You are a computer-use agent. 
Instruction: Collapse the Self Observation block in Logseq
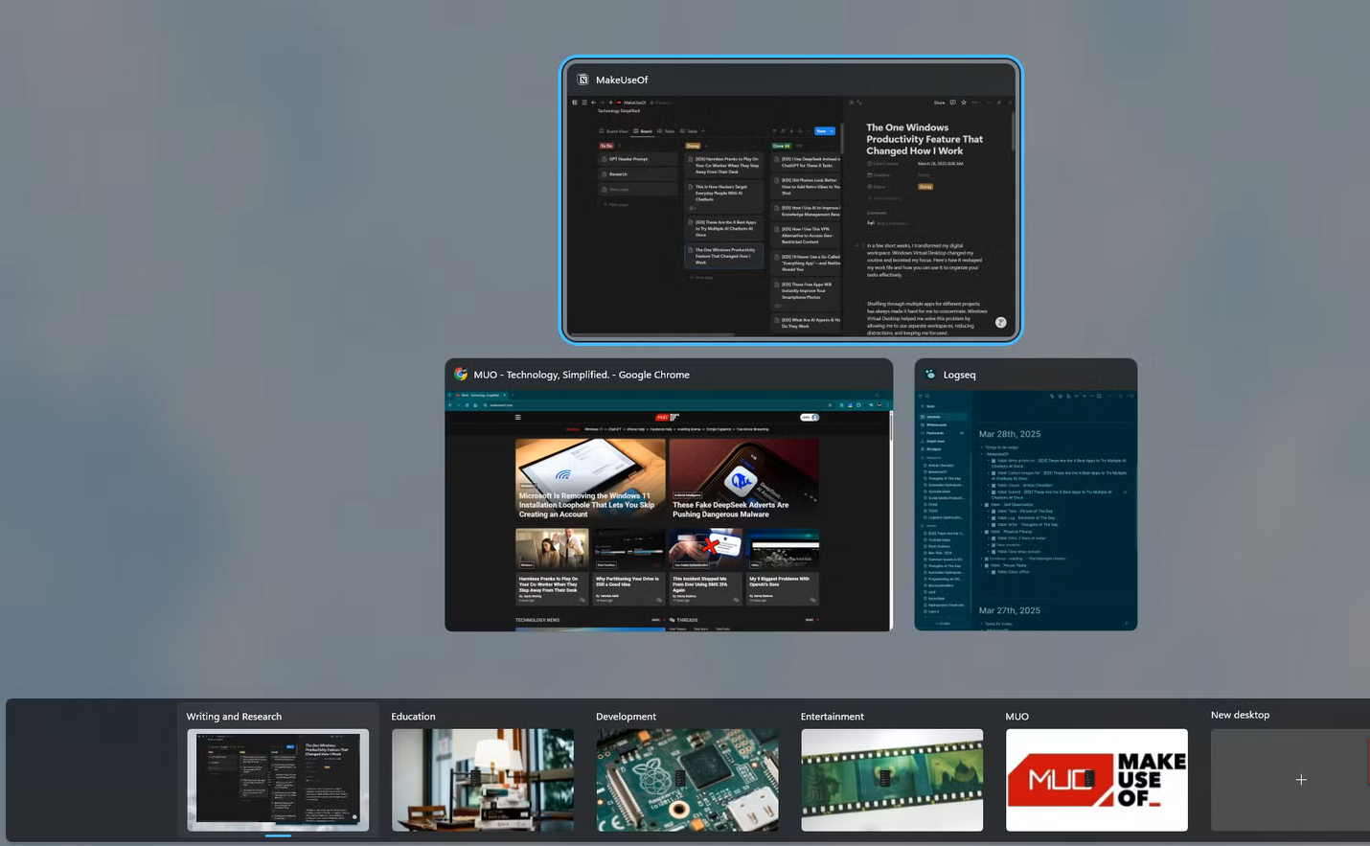(981, 505)
